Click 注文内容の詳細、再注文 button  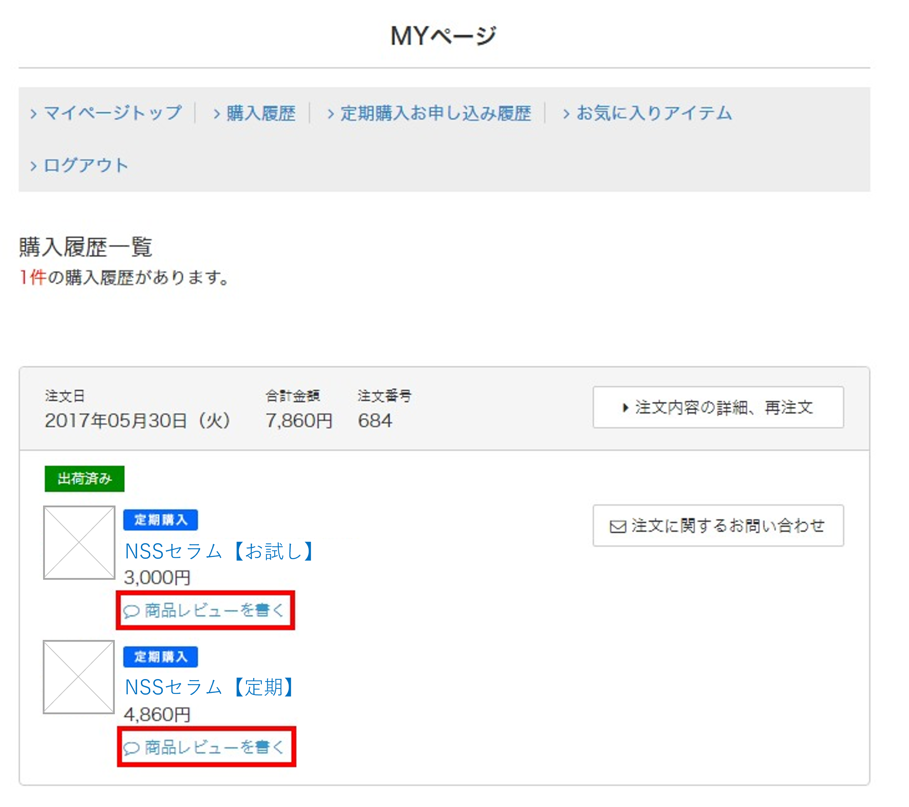click(x=717, y=408)
